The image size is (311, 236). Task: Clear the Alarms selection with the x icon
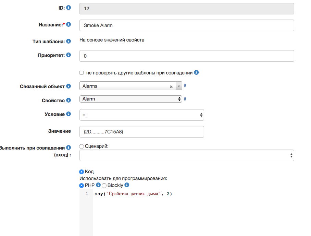coord(171,87)
